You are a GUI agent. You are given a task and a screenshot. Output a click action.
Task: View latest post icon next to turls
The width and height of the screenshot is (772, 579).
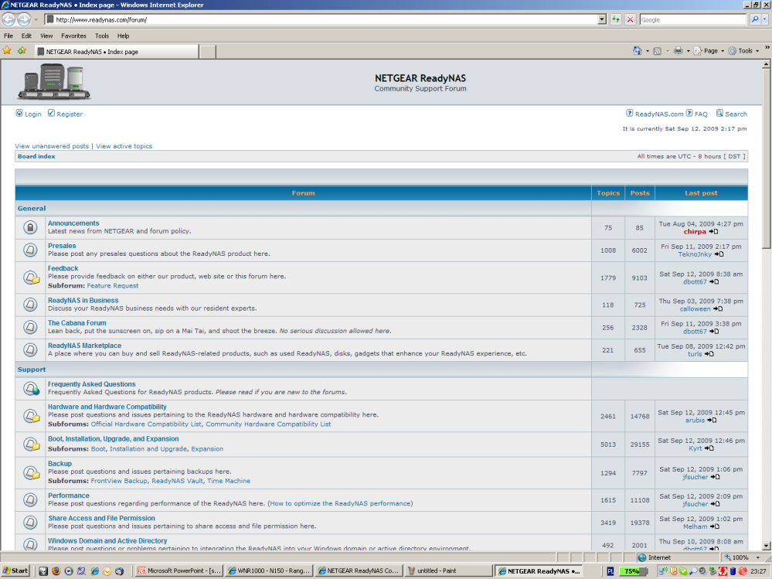point(709,354)
